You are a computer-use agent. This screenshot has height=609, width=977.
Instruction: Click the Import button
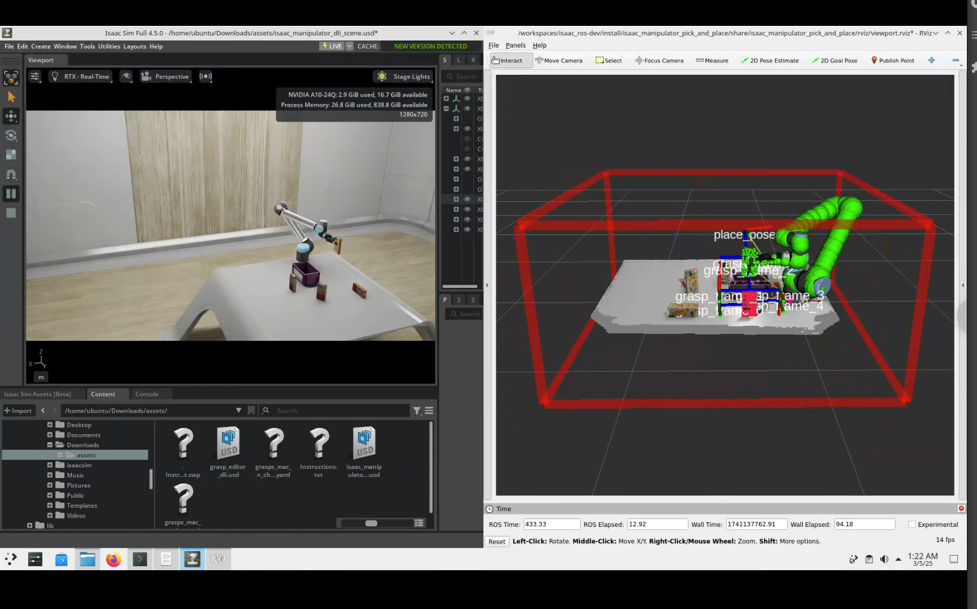pyautogui.click(x=19, y=410)
